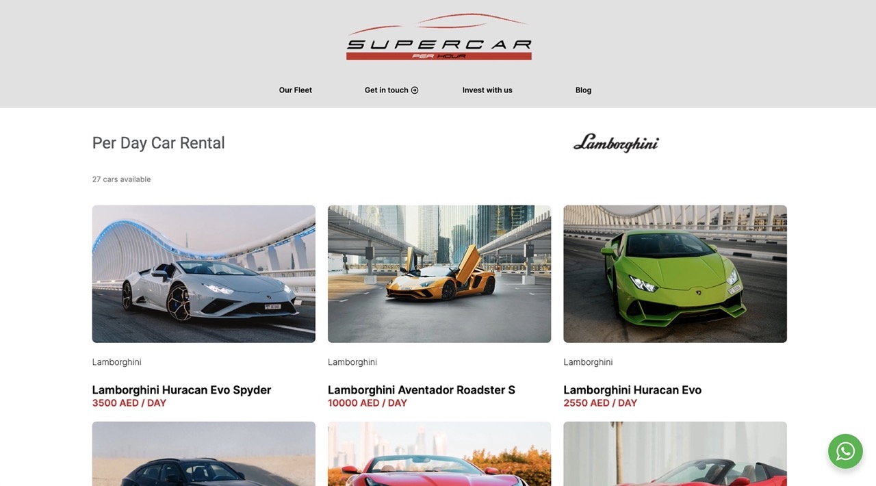Open the dark car photo in second row
The image size is (876, 486).
(204, 454)
